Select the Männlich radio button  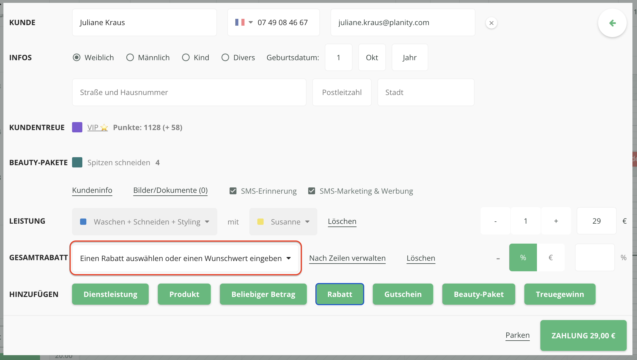pos(130,58)
